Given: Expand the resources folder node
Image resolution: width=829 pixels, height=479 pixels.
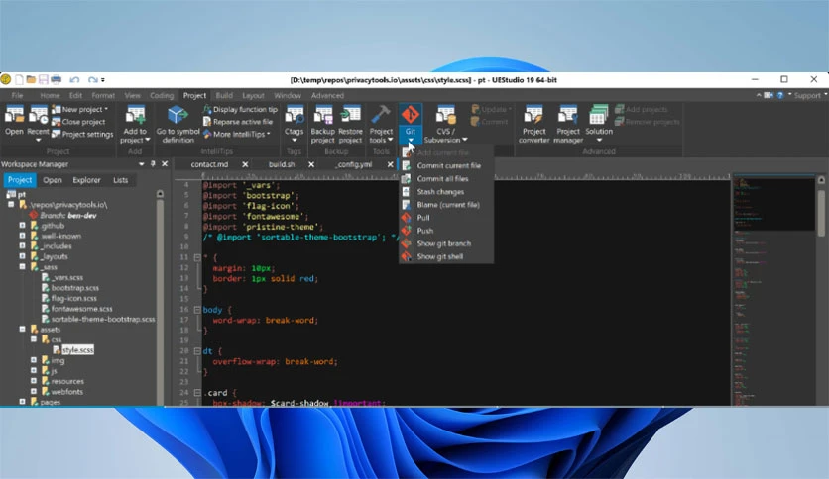Looking at the screenshot, I should tap(34, 381).
